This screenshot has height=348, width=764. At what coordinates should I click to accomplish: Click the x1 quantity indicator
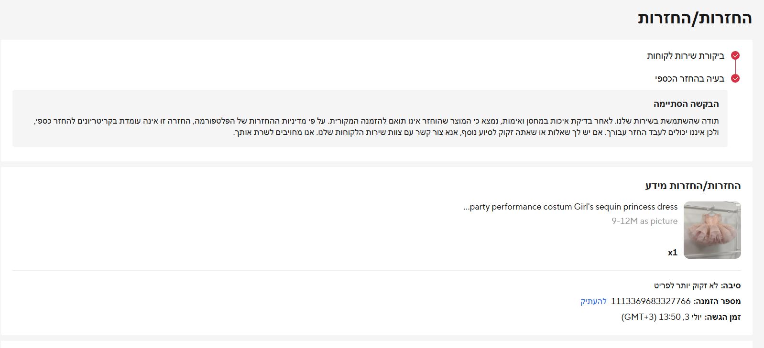tap(673, 253)
